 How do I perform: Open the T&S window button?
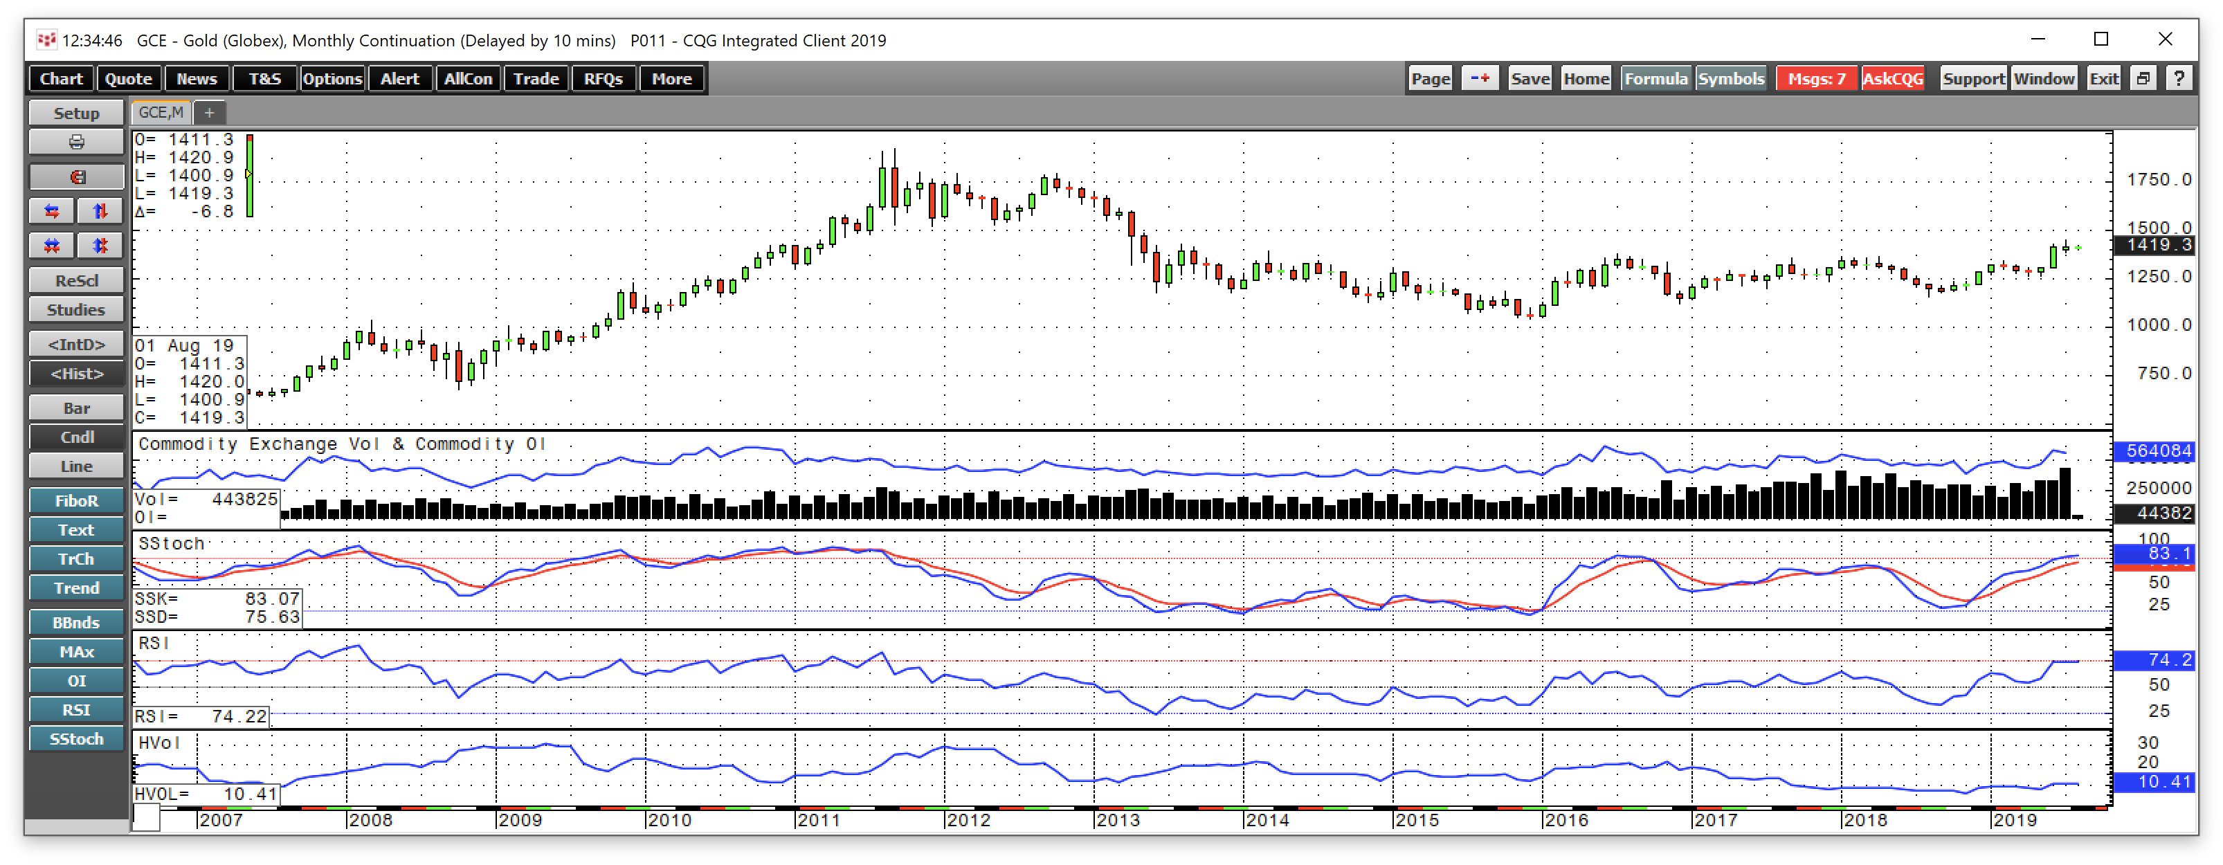click(265, 79)
